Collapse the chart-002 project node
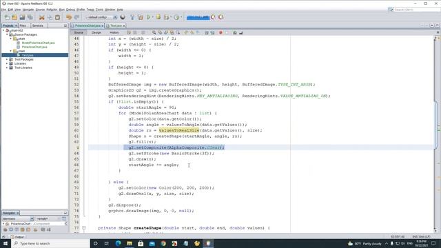441x248 pixels. click(3, 30)
